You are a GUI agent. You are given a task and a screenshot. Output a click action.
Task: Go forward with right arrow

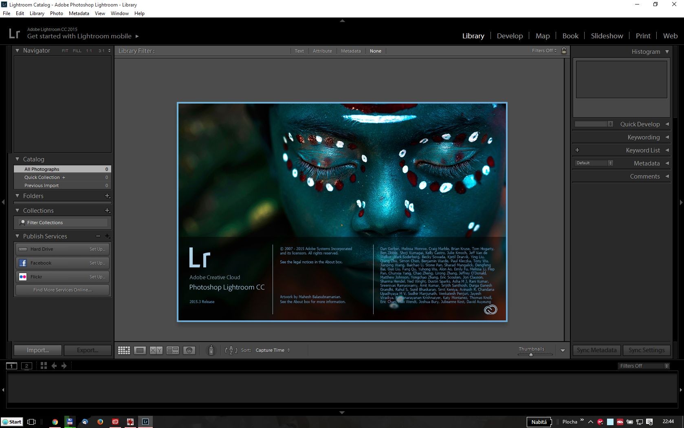(x=64, y=366)
